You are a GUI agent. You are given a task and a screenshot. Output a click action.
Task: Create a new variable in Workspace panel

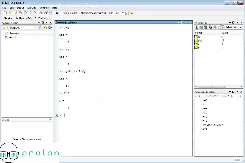(x=196, y=27)
